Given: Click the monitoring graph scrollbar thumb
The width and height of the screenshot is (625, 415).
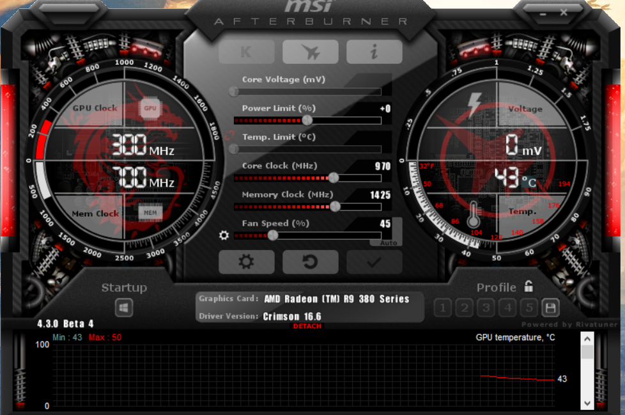Looking at the screenshot, I should pyautogui.click(x=587, y=352).
